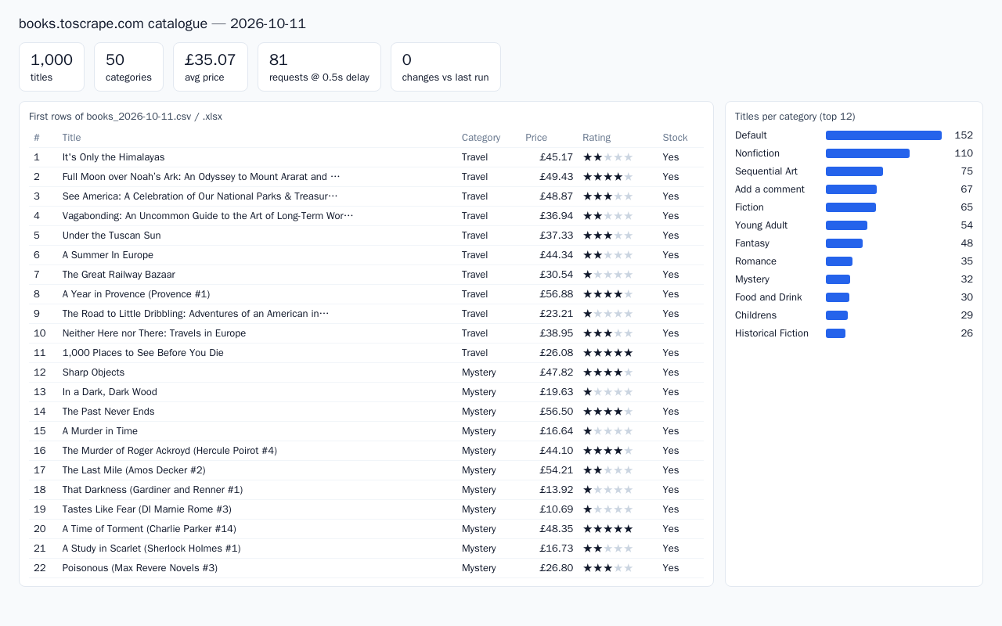
Task: Select the price £10.69
Action: click(x=557, y=509)
